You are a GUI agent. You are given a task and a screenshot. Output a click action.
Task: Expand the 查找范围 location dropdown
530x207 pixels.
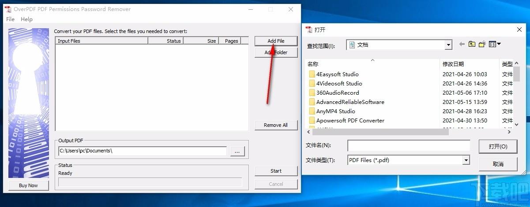448,45
